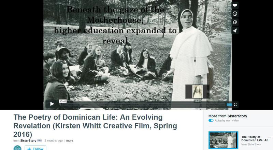Seek on the video progress bar
The image size is (273, 150).
coord(144,105)
